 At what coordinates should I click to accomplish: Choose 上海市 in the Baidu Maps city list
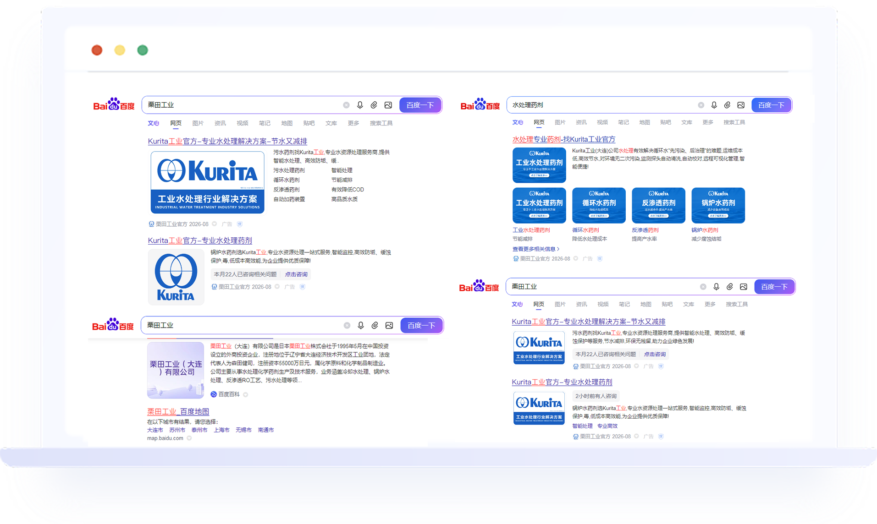[221, 430]
